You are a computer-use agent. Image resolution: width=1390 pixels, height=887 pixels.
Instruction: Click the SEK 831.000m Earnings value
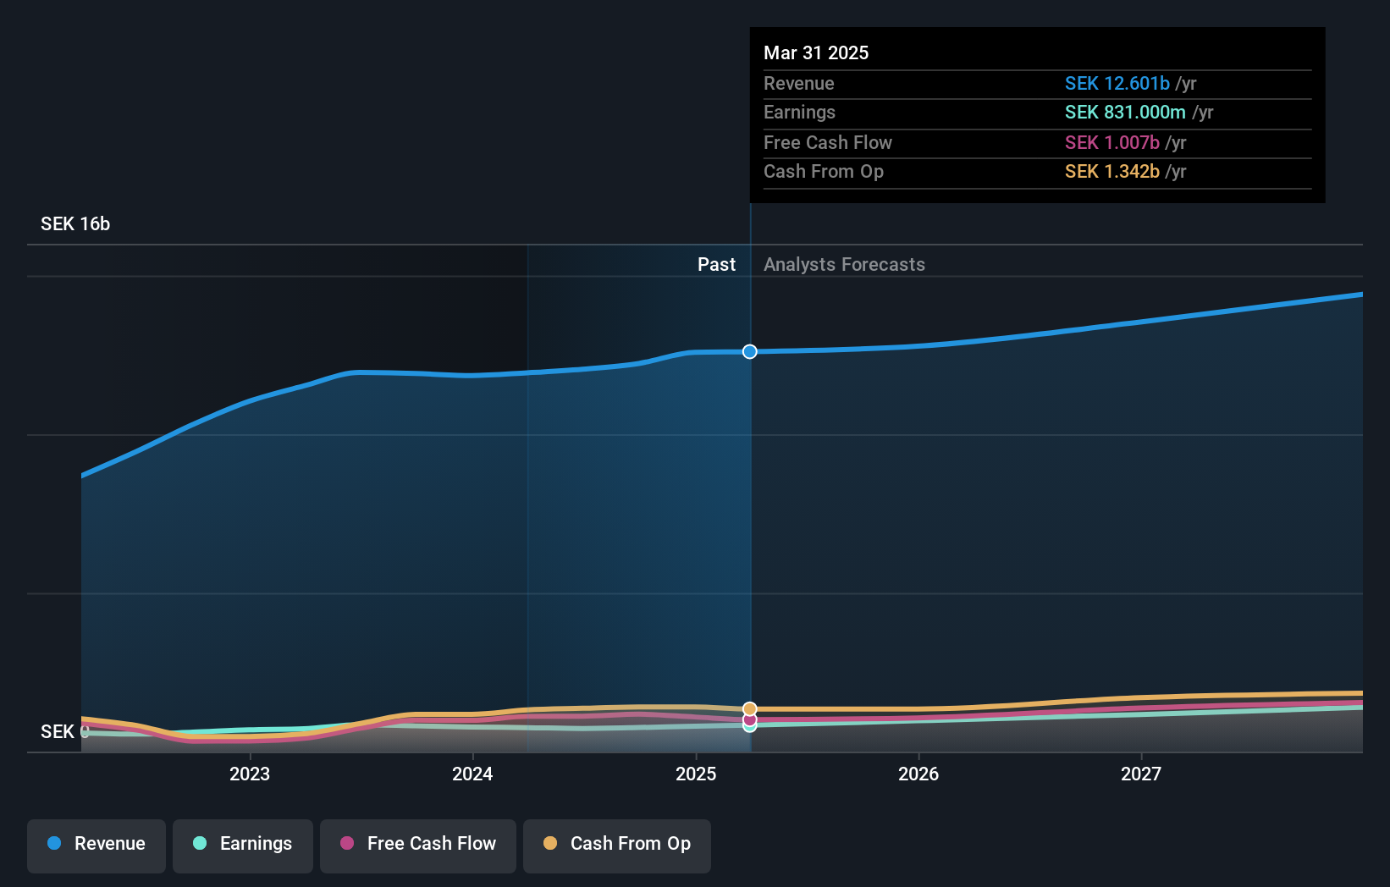pyautogui.click(x=1127, y=112)
